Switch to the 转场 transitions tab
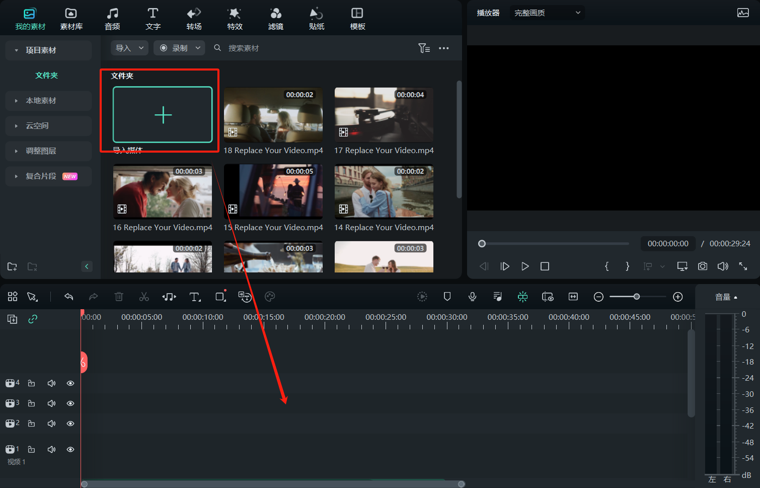Screen dimensions: 760x488 [194, 19]
